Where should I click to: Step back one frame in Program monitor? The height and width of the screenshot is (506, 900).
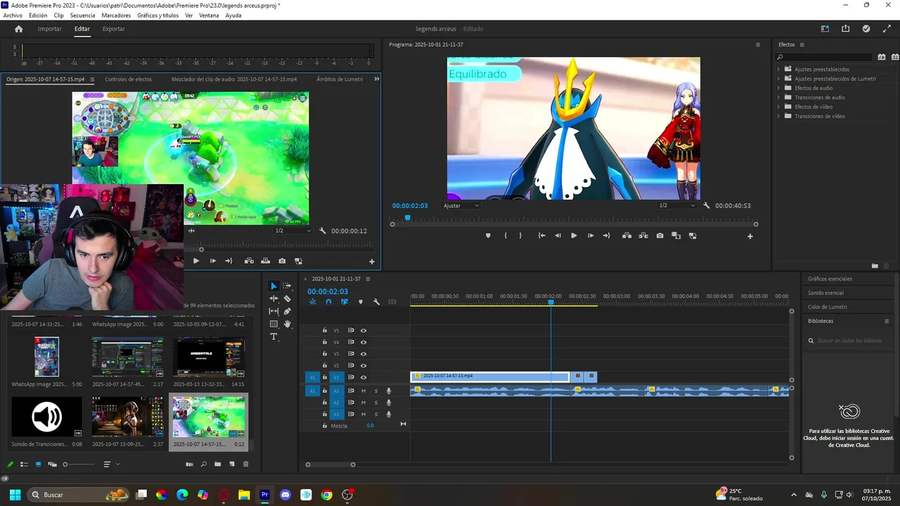558,235
